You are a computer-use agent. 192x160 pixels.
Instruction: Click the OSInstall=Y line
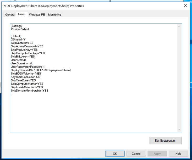click(x=18, y=40)
